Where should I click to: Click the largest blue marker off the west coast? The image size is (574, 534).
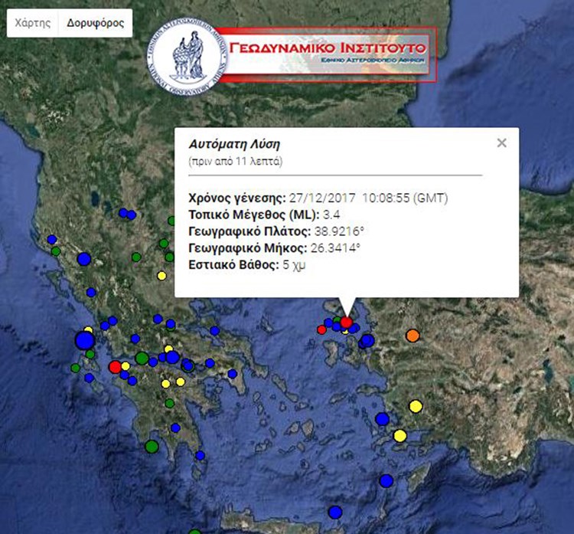tap(84, 340)
